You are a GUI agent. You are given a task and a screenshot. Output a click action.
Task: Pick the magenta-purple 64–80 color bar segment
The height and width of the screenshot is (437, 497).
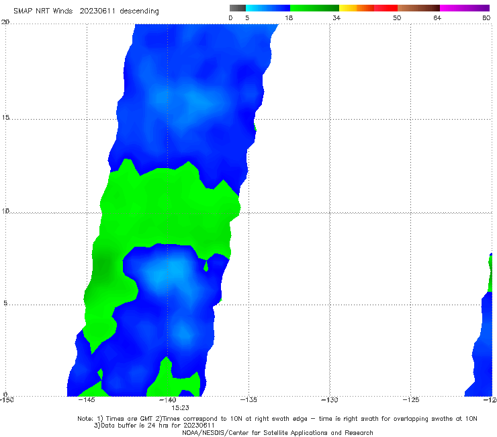click(465, 8)
